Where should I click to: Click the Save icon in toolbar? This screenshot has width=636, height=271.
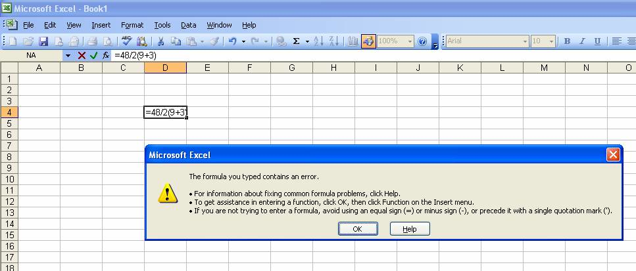[x=43, y=41]
